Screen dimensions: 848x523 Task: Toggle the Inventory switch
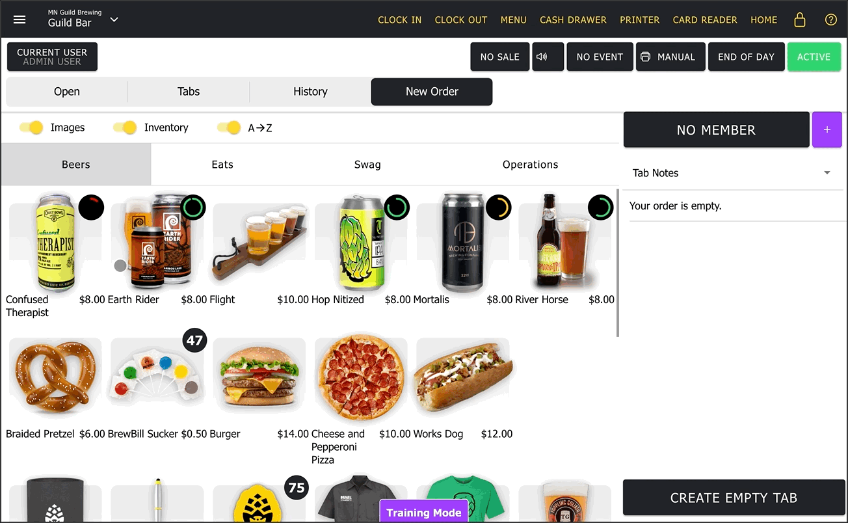125,127
